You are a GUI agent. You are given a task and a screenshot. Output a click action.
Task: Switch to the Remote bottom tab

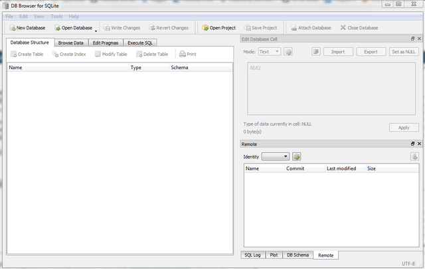point(326,255)
